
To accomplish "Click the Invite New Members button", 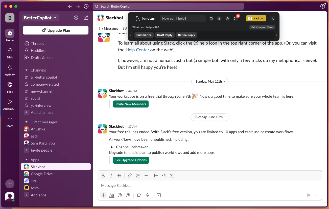I will pyautogui.click(x=131, y=104).
